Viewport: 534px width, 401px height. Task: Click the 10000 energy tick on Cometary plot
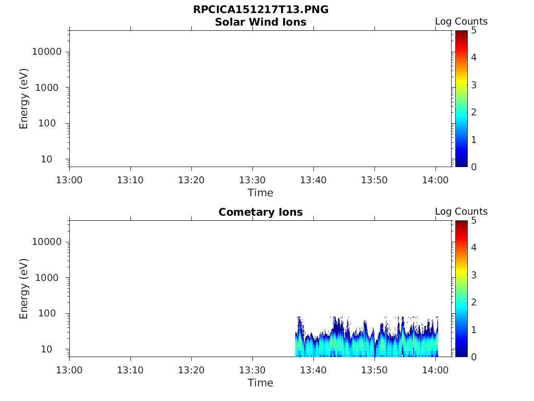pos(47,242)
